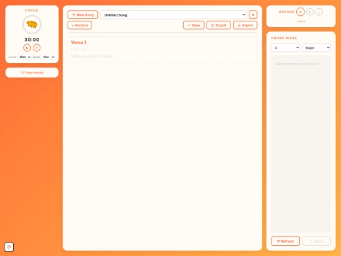The image size is (341, 256).
Task: Add a new Section
Action: coord(80,25)
